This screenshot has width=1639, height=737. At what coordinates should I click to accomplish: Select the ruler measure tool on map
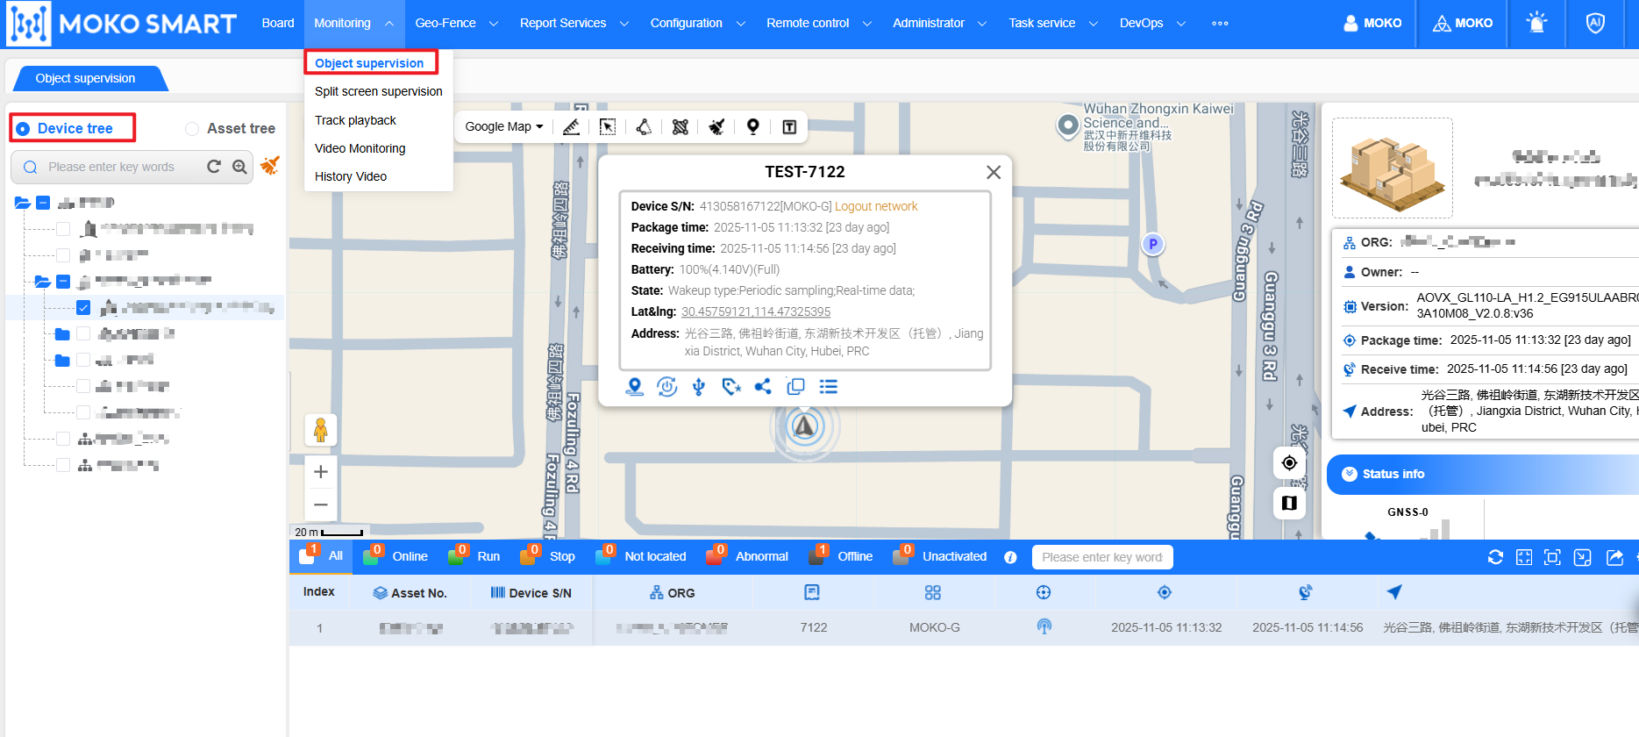pyautogui.click(x=571, y=127)
